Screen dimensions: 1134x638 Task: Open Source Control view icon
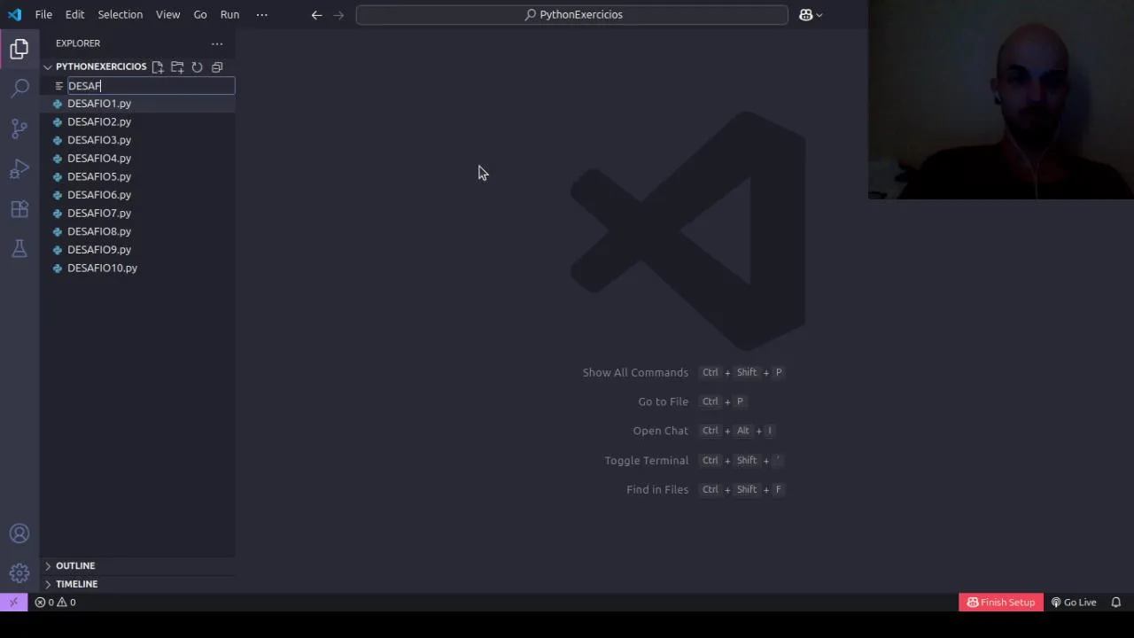point(19,128)
